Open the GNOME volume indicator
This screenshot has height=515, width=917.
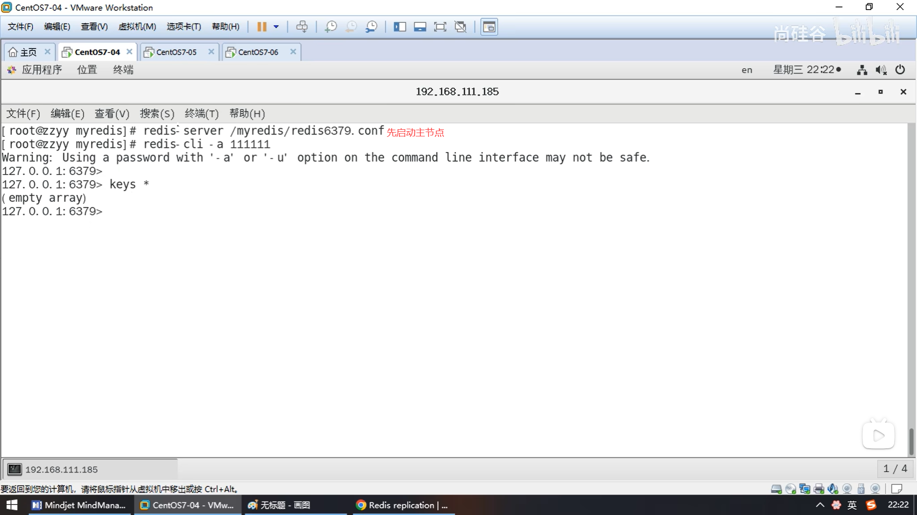881,70
